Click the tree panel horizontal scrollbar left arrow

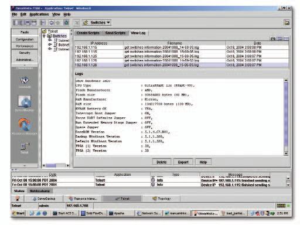tap(44, 166)
